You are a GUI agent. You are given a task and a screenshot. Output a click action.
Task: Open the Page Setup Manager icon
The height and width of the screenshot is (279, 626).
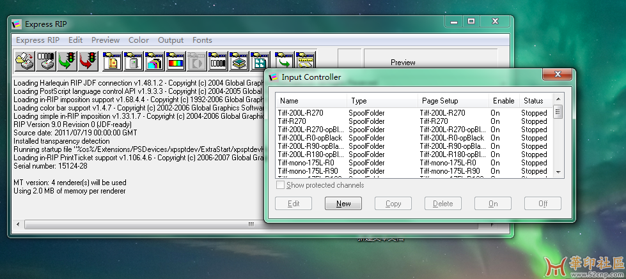113,61
